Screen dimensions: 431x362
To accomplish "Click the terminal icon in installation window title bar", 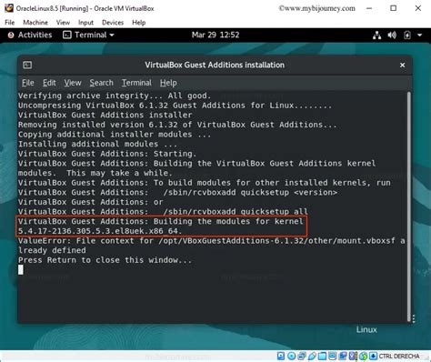I will (x=27, y=65).
